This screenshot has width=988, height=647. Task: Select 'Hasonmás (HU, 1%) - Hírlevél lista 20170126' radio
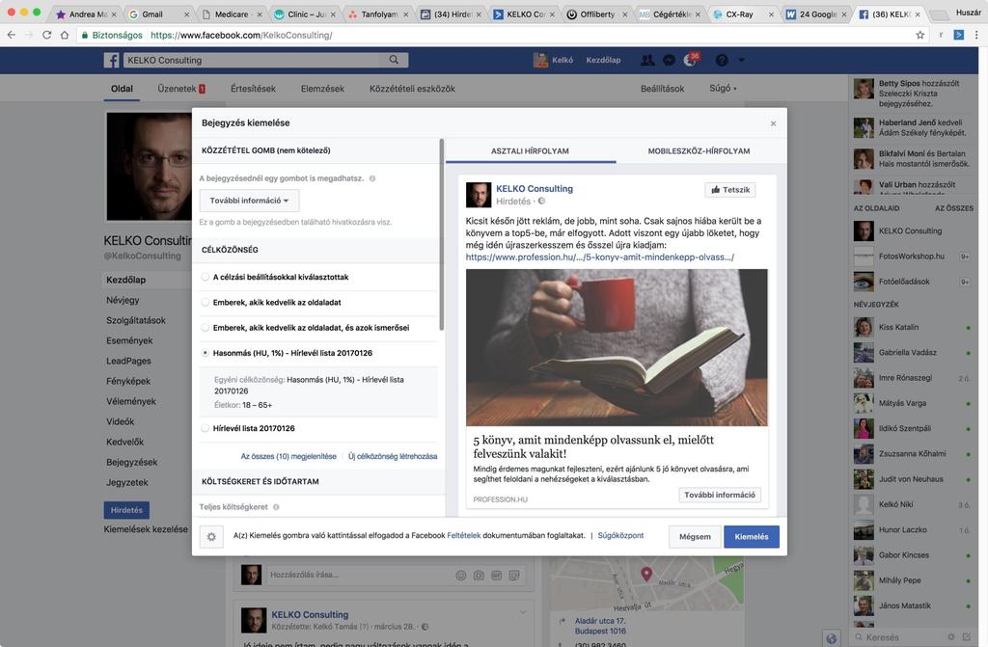pos(206,354)
